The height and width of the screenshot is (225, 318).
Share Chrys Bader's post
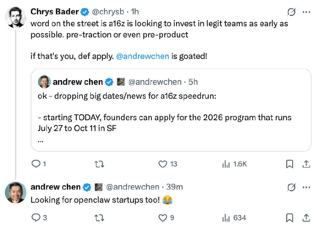(x=306, y=164)
